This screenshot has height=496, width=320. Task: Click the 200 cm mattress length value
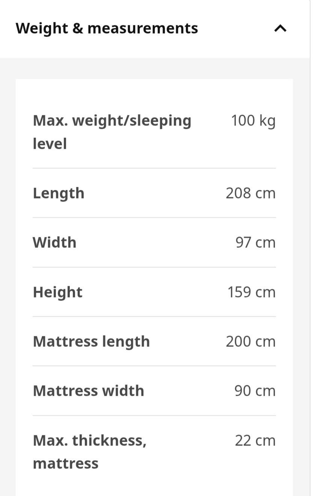[x=251, y=342]
